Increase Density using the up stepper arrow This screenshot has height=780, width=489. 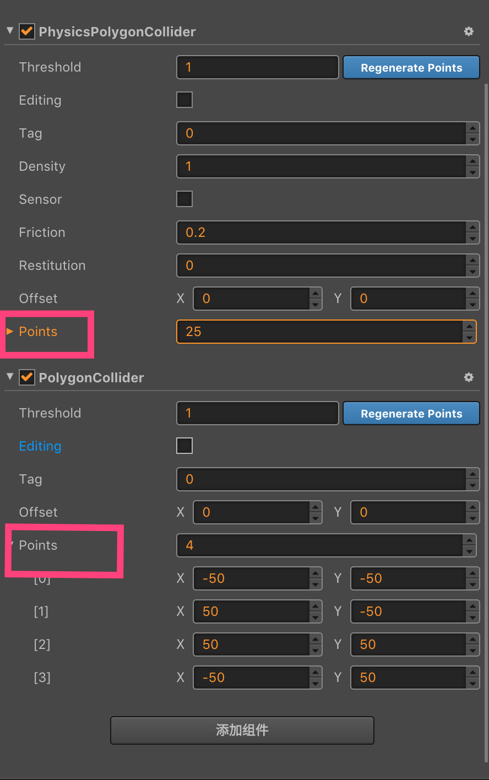pyautogui.click(x=472, y=161)
